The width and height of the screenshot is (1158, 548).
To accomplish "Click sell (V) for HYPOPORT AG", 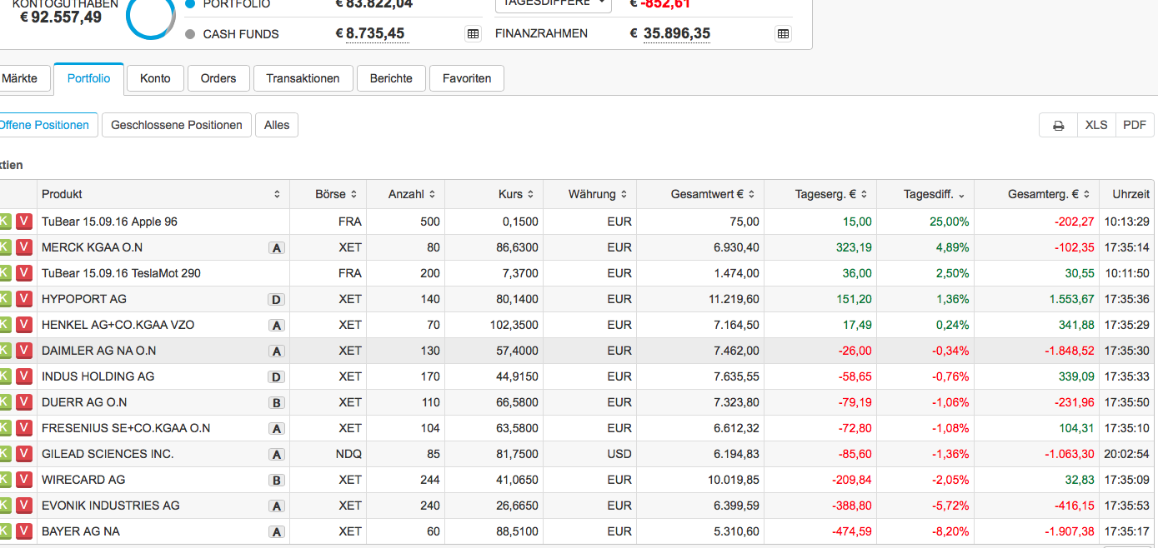I will pos(24,299).
